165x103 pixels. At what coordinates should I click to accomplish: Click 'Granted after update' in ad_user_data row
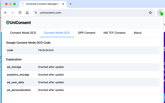click(51, 82)
